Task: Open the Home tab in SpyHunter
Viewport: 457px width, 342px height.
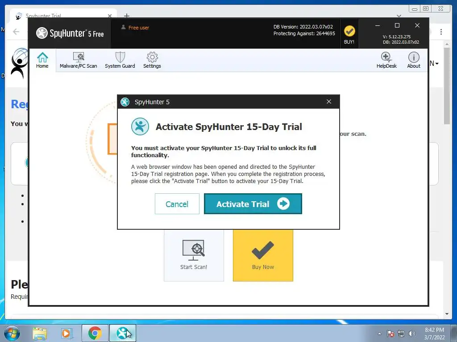Action: (x=42, y=61)
